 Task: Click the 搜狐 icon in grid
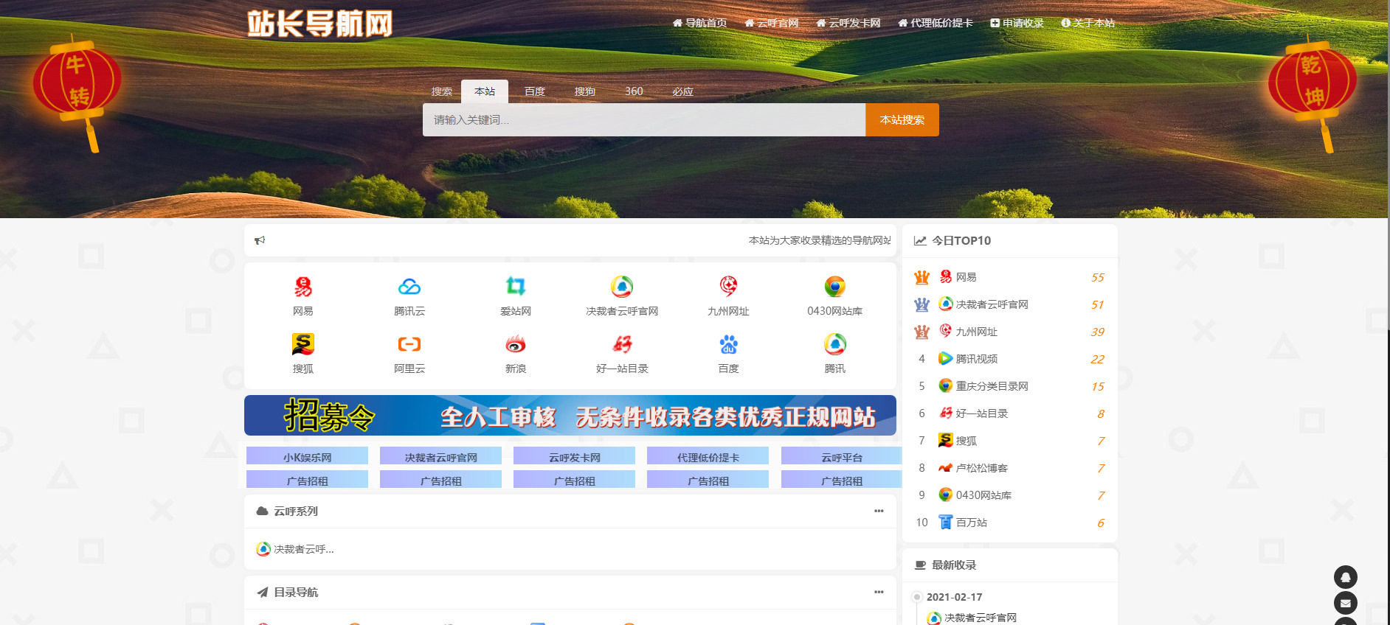coord(302,344)
